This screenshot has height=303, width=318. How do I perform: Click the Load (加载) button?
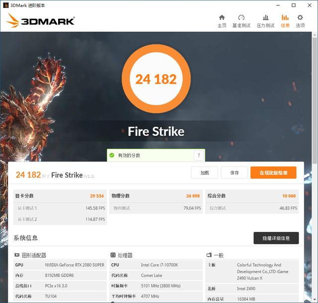[x=204, y=173]
